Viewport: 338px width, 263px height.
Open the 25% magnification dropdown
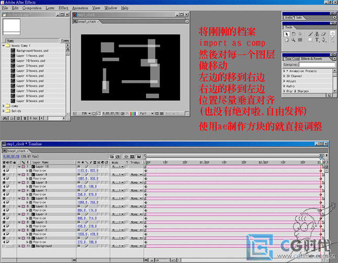[84, 113]
